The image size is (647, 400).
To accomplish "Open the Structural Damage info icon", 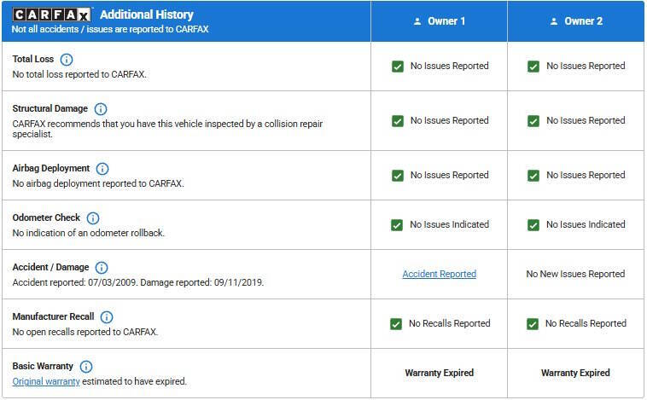I will click(101, 109).
